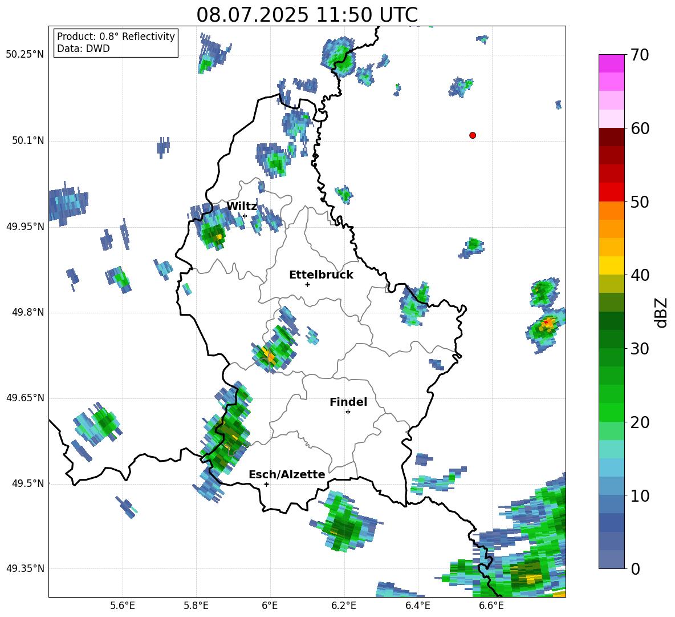The image size is (675, 617).
Task: Click the "Product: 0.8° Reflectivity" label
Action: (116, 36)
